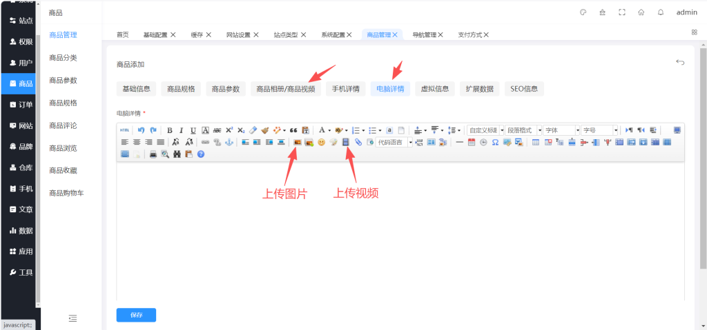This screenshot has width=707, height=330.
Task: Open the 导航管理 page tab
Action: [x=425, y=34]
